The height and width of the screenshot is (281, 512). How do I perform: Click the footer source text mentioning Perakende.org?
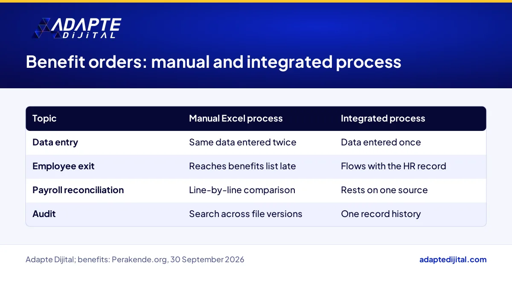coord(135,260)
